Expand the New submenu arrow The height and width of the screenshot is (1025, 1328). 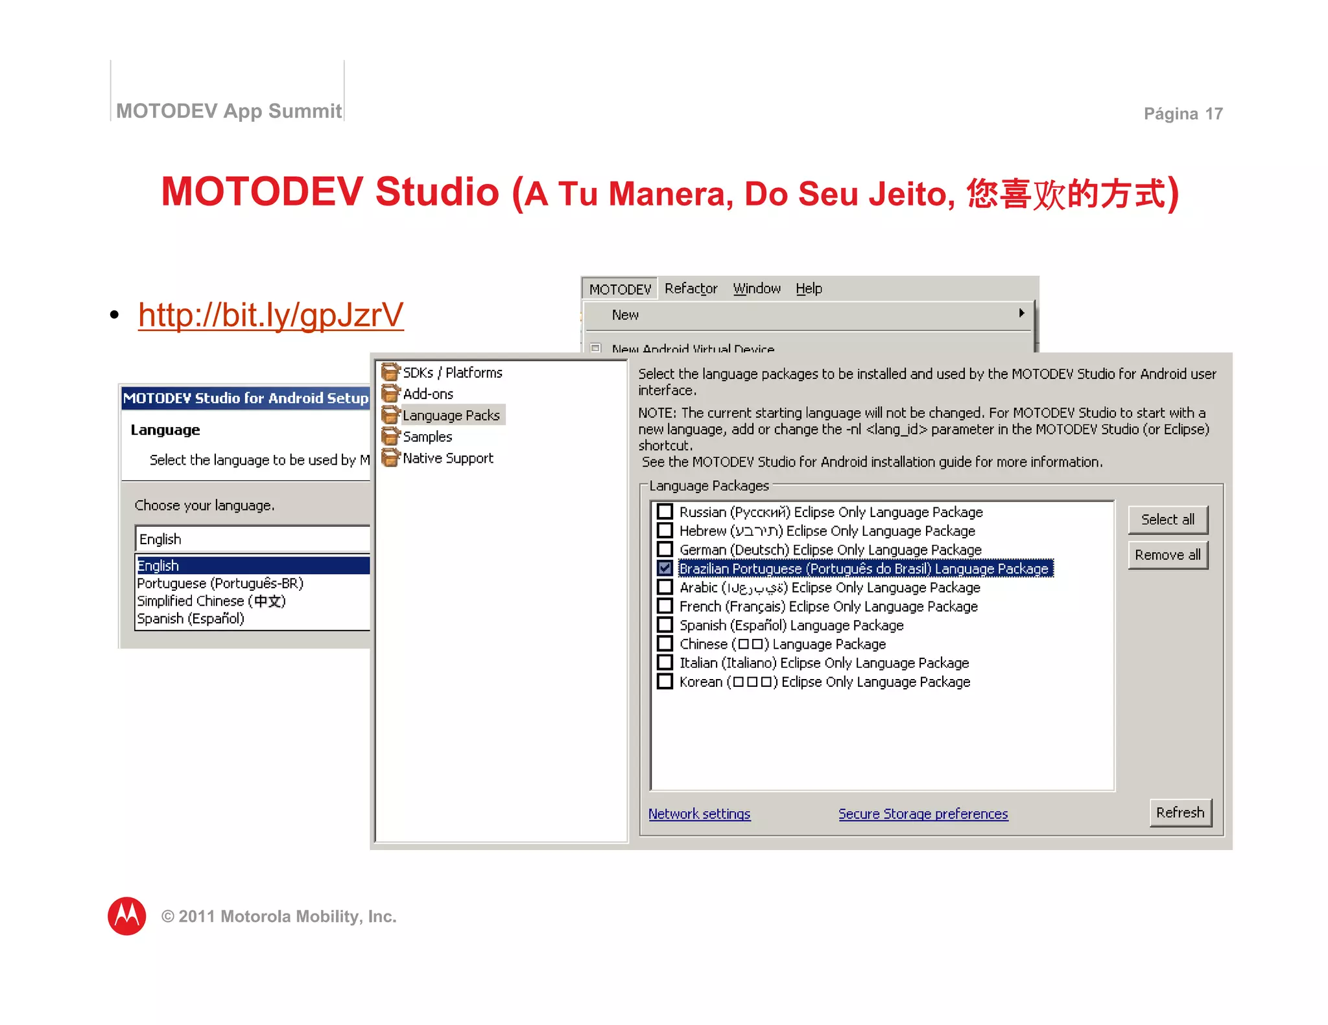[x=1021, y=313]
